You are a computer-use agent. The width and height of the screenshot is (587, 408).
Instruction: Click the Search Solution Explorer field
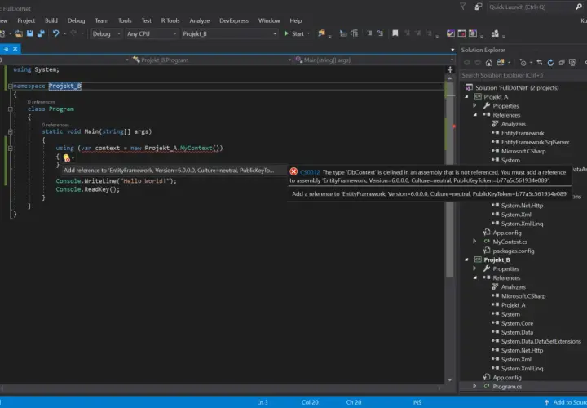click(523, 75)
